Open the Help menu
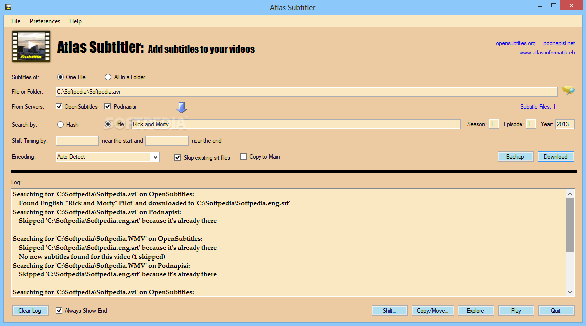Viewport: 586px width, 326px height. 75,21
